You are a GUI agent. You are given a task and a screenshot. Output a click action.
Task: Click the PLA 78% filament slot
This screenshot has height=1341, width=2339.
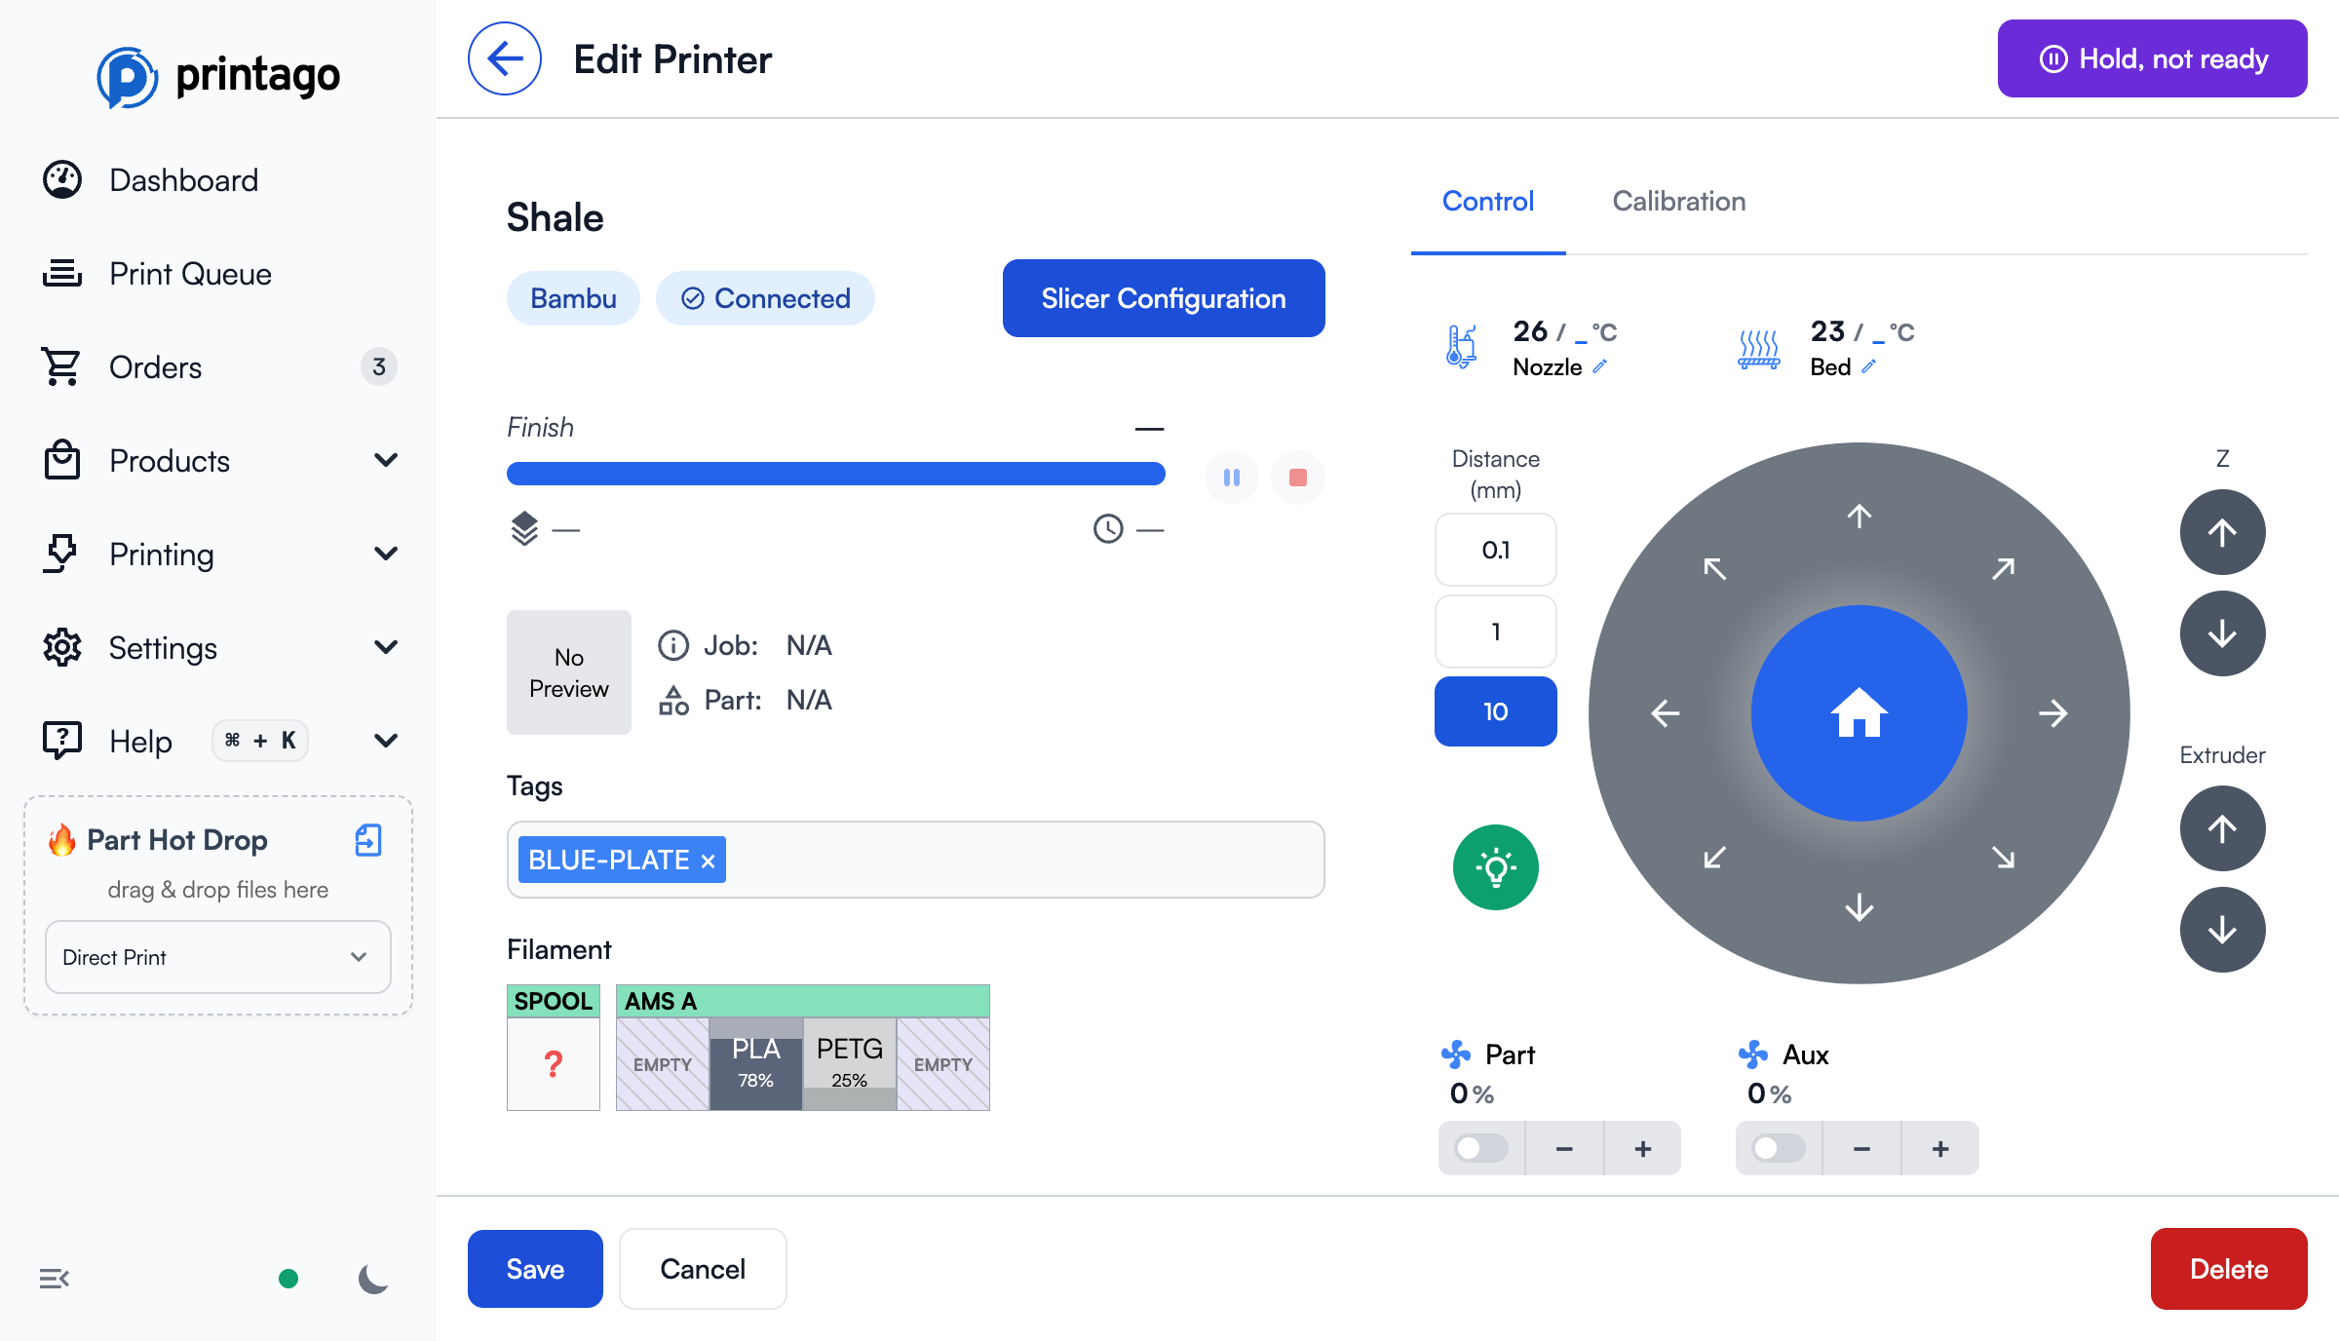(755, 1063)
